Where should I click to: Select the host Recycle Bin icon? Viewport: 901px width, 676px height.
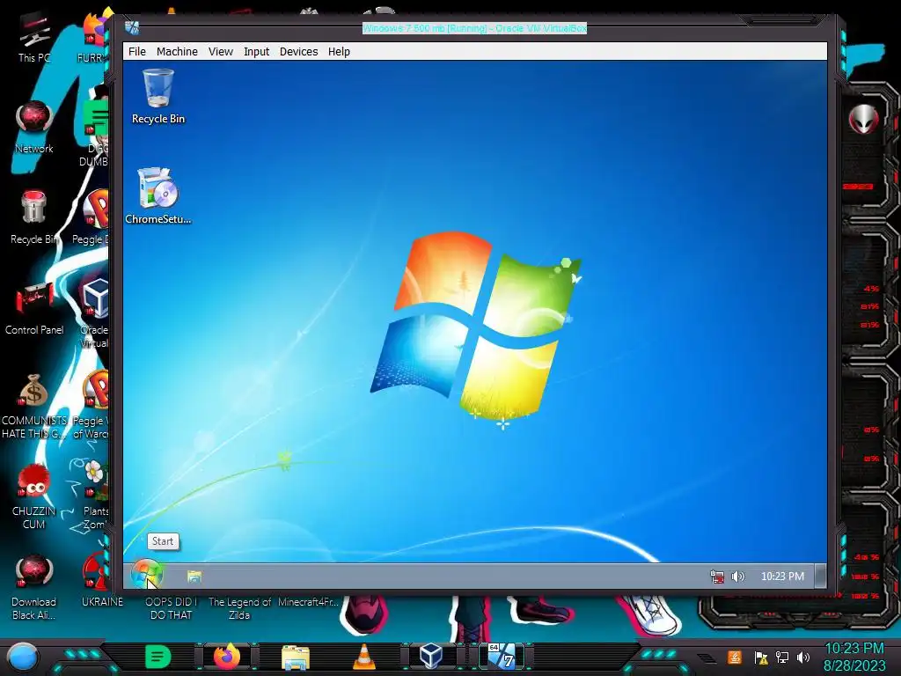(x=34, y=218)
